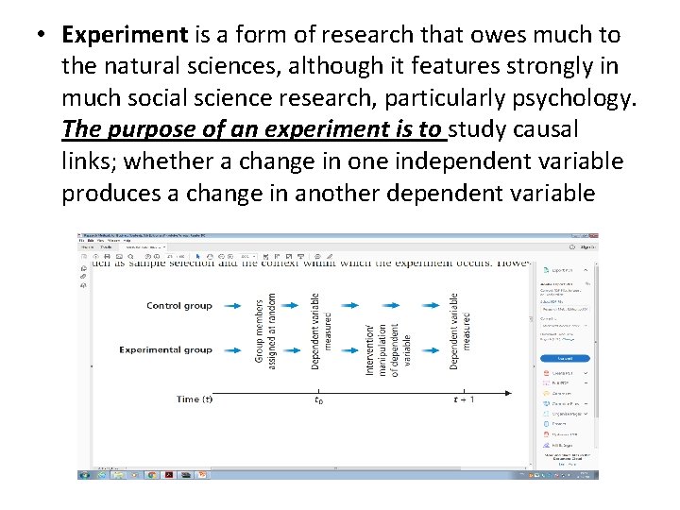This screenshot has width=680, height=510.
Task: Click the Windows Start orb in taskbar
Action: [84, 475]
